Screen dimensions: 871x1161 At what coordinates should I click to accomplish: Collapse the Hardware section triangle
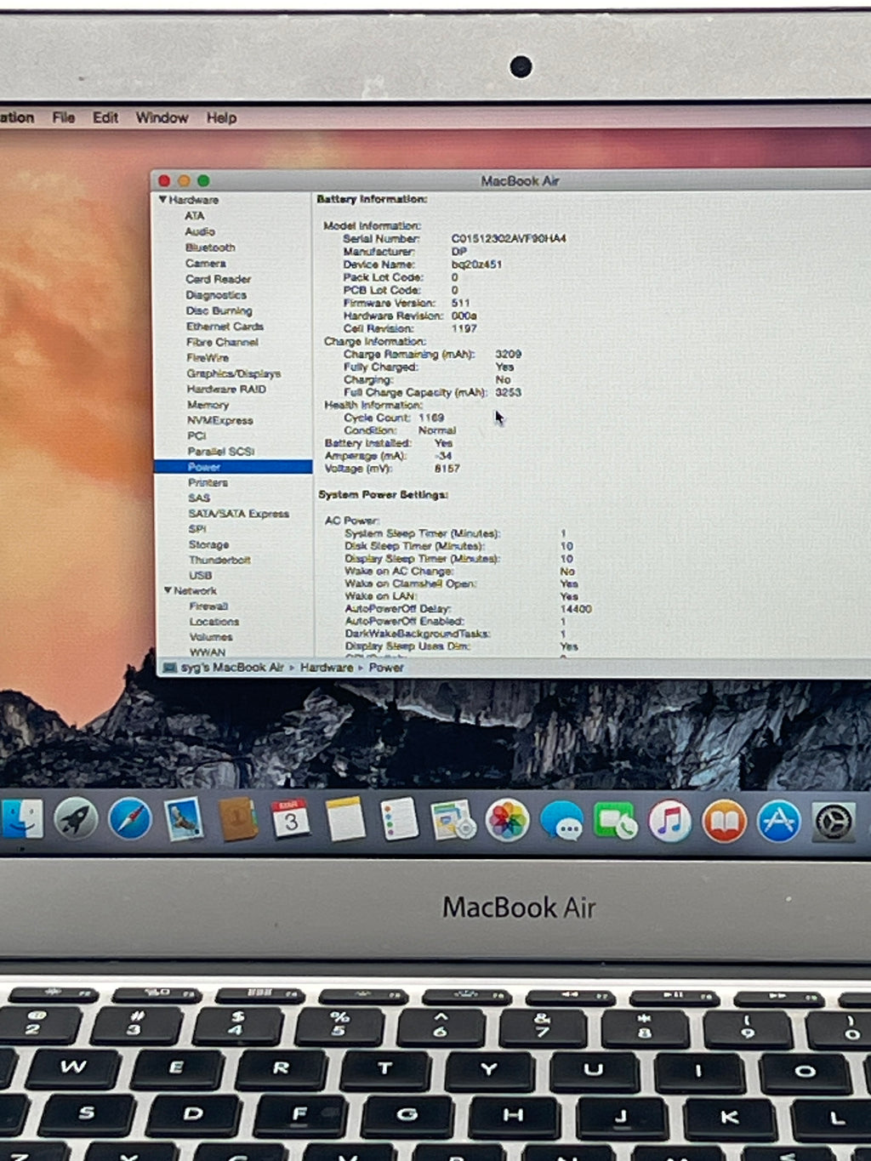point(162,199)
